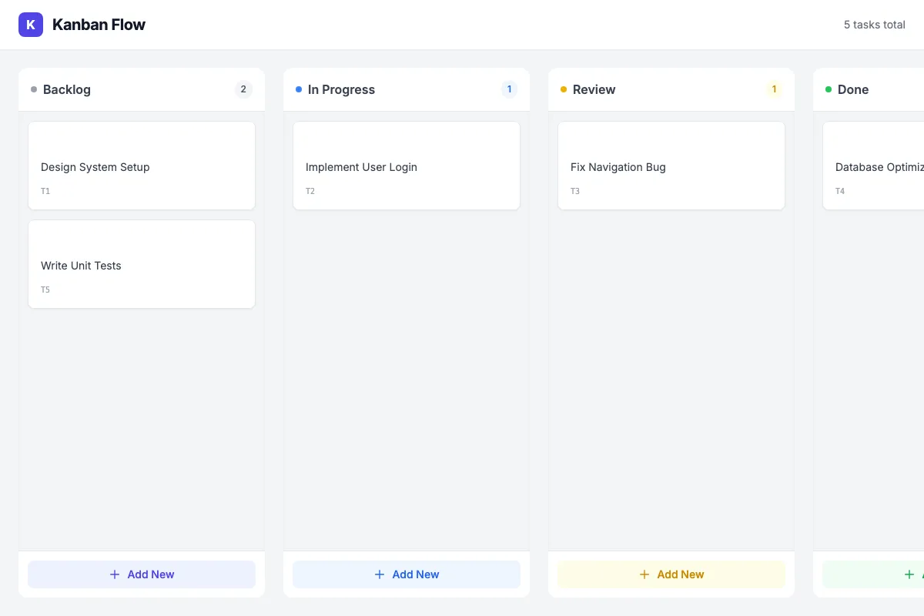
Task: Click the count badge on Review column
Action: coord(774,89)
